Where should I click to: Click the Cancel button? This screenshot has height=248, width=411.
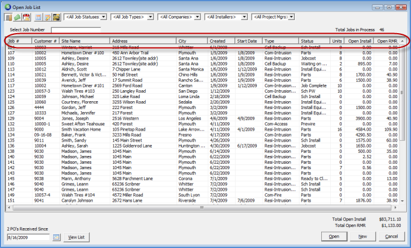(391, 237)
